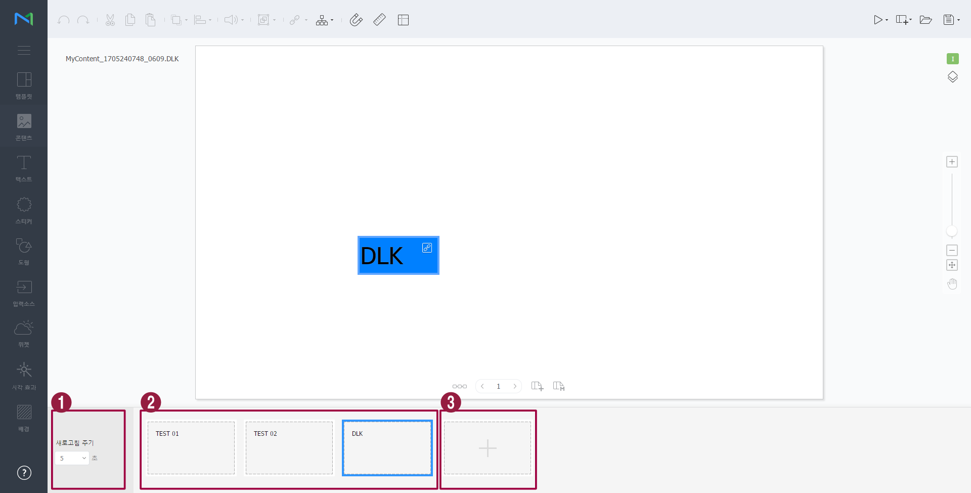Select the TEST 02 page tab

click(x=289, y=448)
